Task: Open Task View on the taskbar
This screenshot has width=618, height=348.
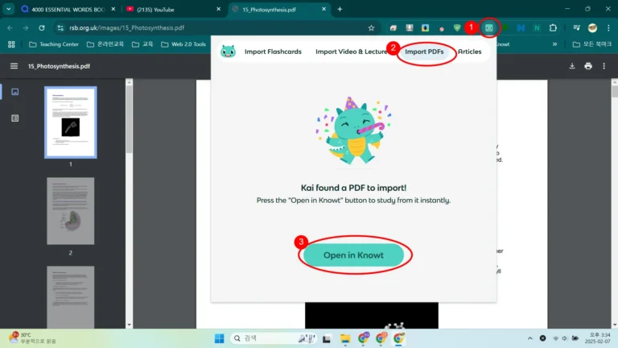Action: [x=327, y=338]
